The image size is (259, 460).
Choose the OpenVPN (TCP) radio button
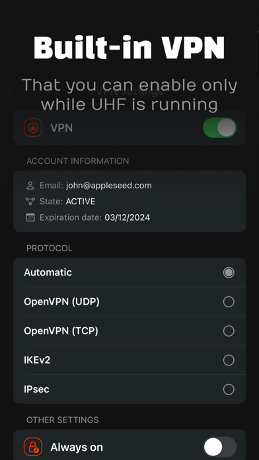pos(229,331)
